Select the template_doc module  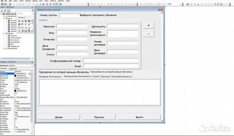click(x=15, y=46)
